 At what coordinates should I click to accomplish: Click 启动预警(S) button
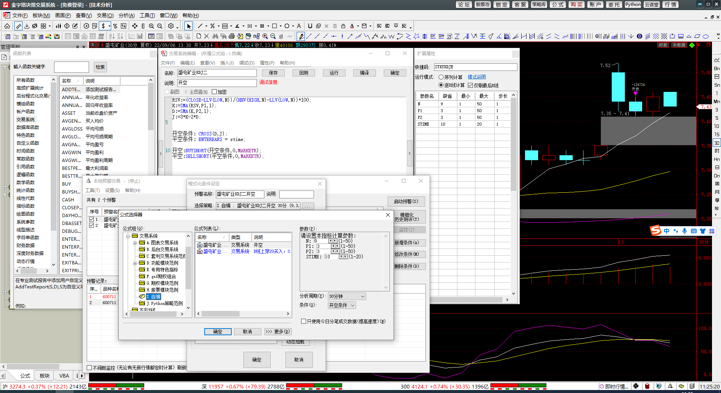click(406, 201)
